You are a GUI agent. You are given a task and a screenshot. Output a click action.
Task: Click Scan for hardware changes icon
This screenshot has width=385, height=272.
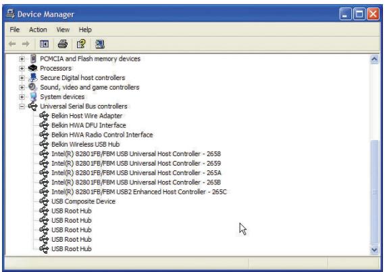pyautogui.click(x=100, y=44)
